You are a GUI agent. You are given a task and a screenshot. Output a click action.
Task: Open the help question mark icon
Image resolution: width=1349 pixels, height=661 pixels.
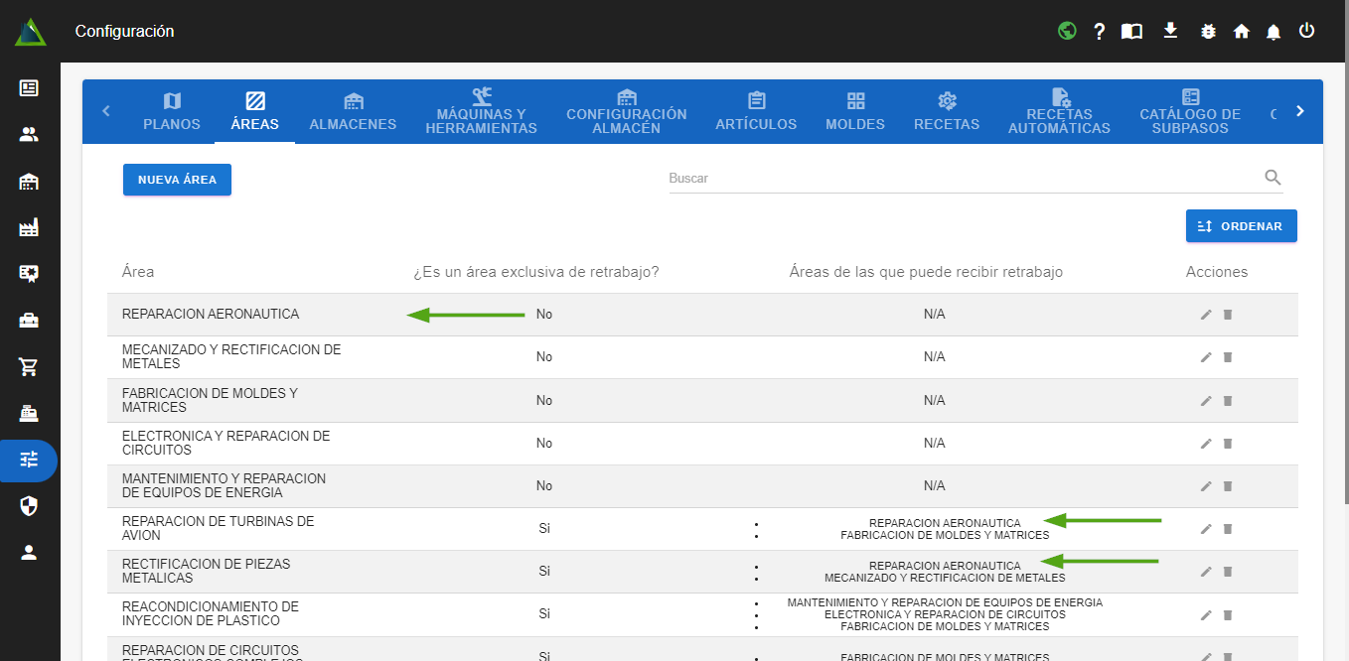1099,31
